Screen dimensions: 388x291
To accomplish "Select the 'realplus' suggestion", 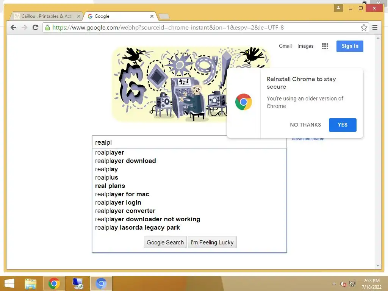I will 189,177.
